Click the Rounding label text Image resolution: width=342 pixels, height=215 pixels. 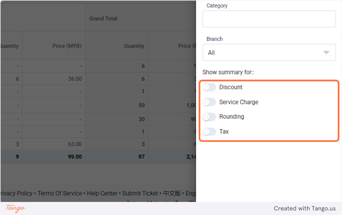(x=232, y=117)
